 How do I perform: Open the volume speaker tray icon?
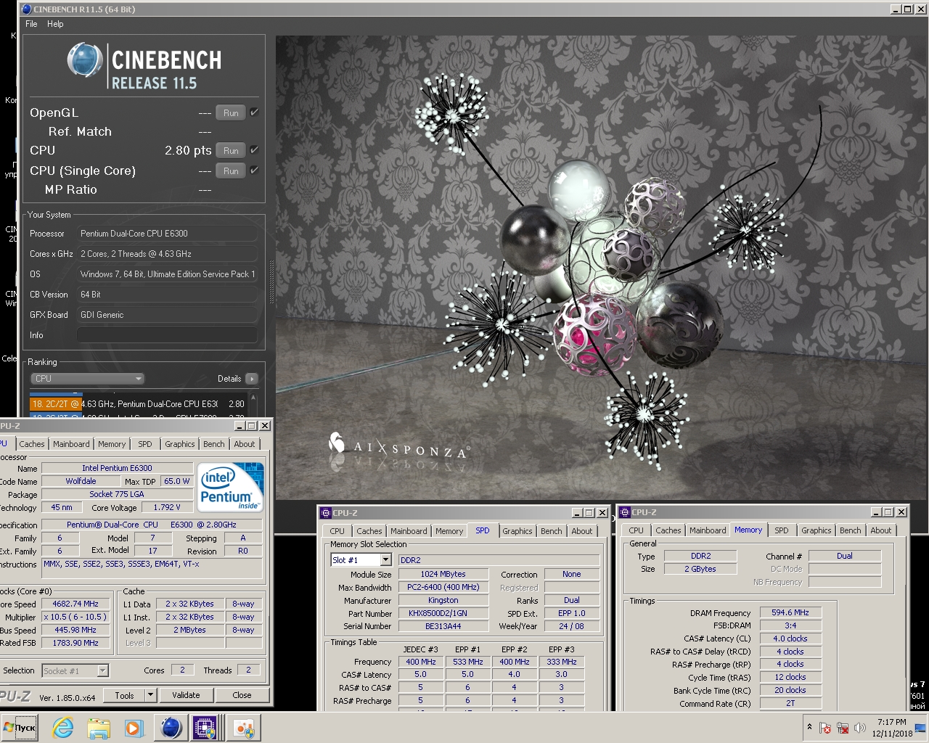click(860, 728)
